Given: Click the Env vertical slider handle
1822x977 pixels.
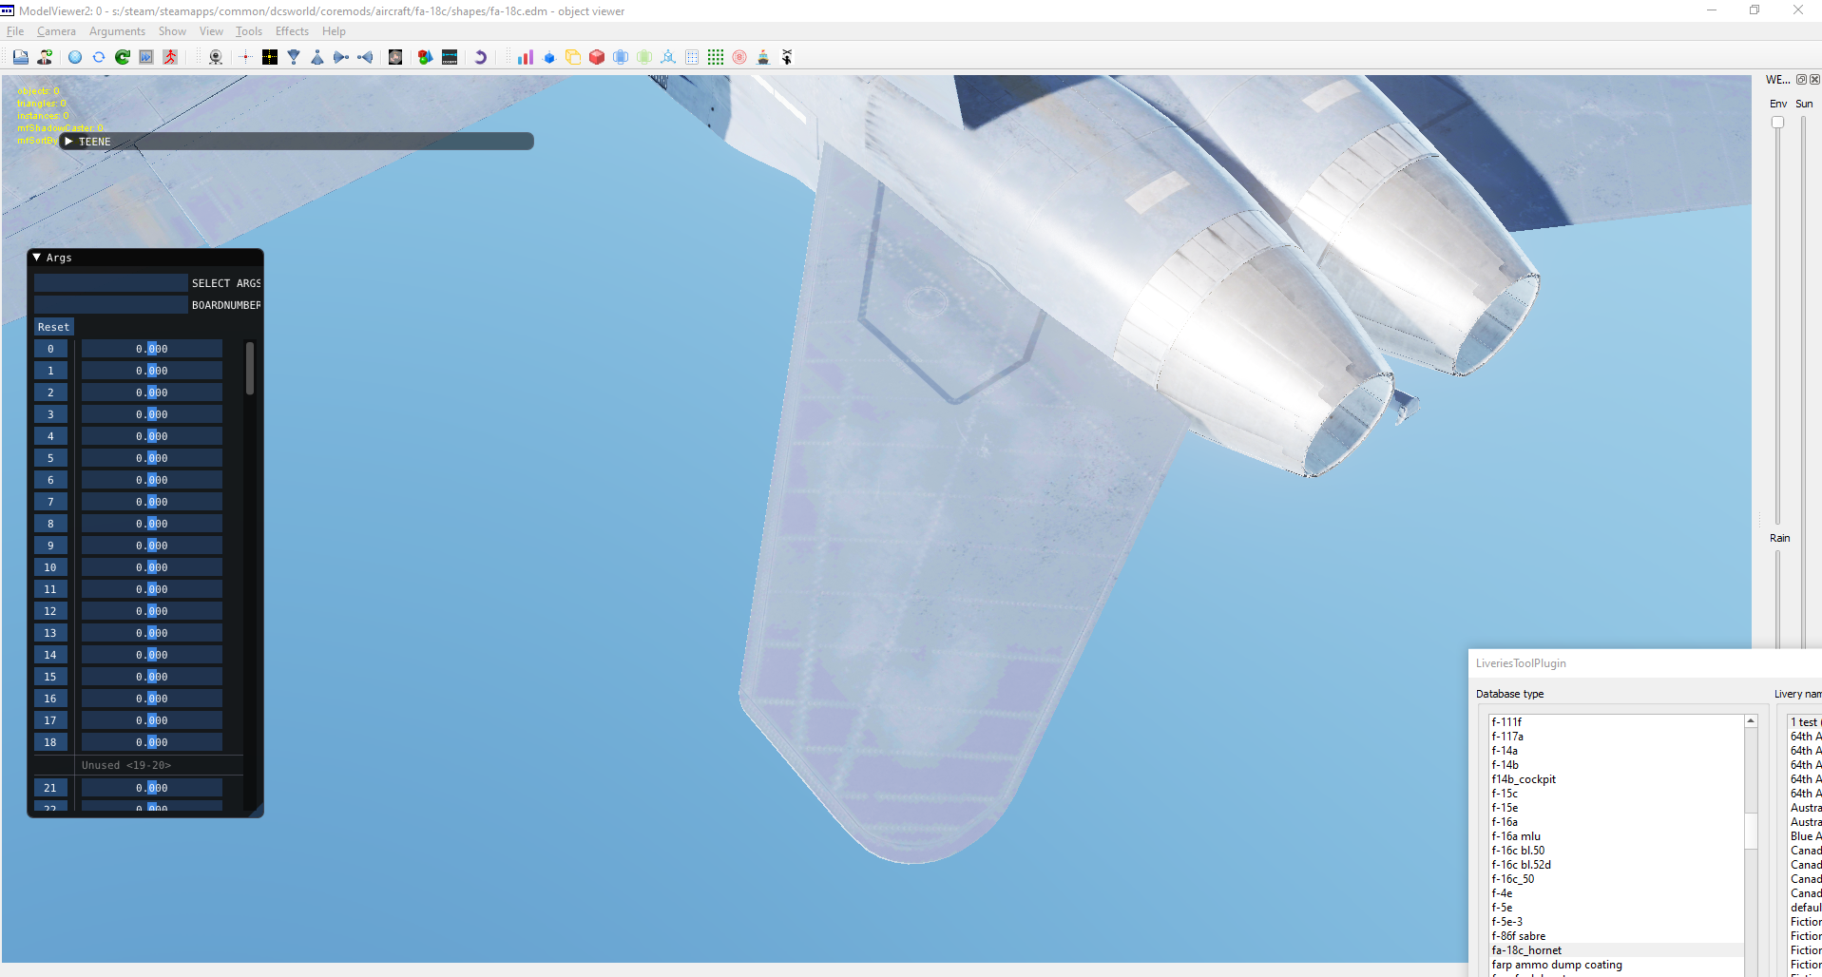Looking at the screenshot, I should [x=1777, y=123].
